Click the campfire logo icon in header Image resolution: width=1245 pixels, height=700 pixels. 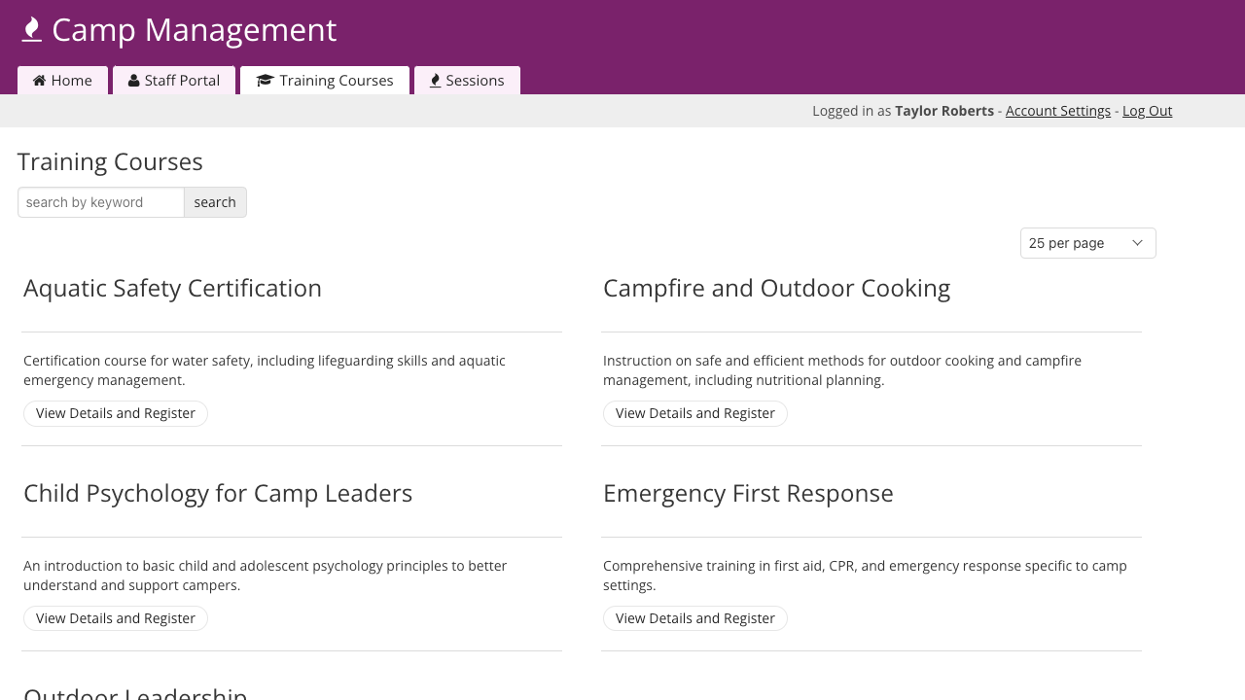pos(32,30)
